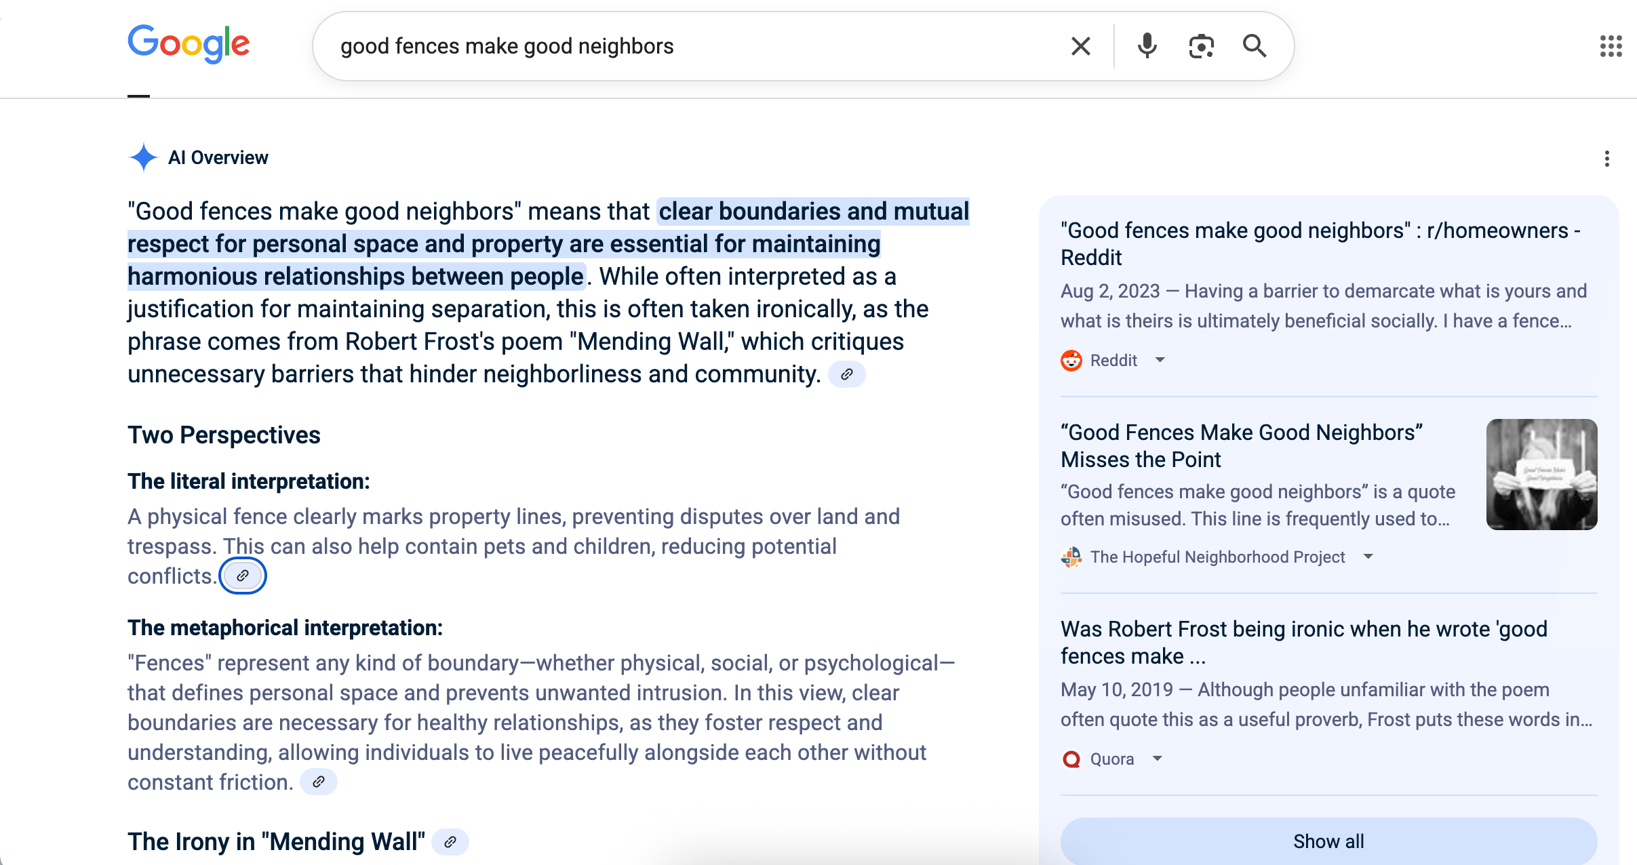
Task: Click link icon beside Irony in Mending Wall
Action: pyautogui.click(x=450, y=842)
